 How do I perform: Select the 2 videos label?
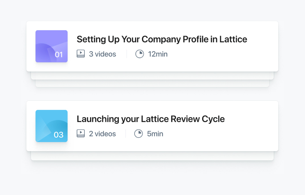point(102,133)
